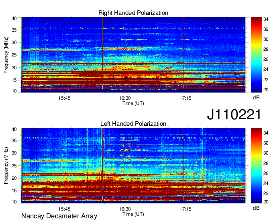Click the 'Right Handed Polarization' title
This screenshot has height=221, width=273.
133,13
